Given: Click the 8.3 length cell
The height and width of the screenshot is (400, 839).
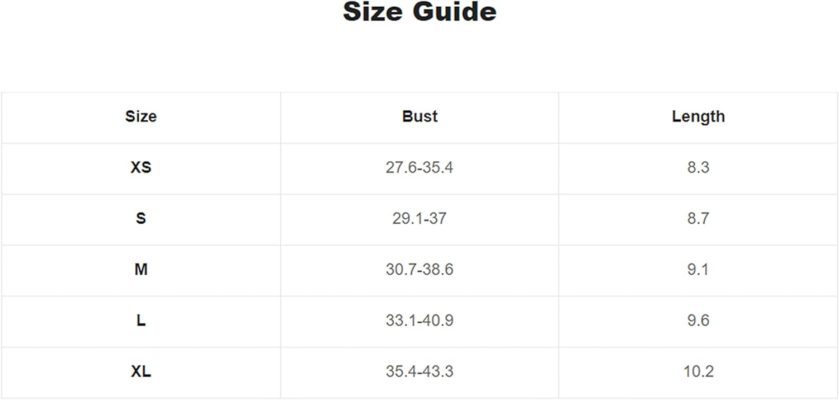Looking at the screenshot, I should [x=698, y=167].
